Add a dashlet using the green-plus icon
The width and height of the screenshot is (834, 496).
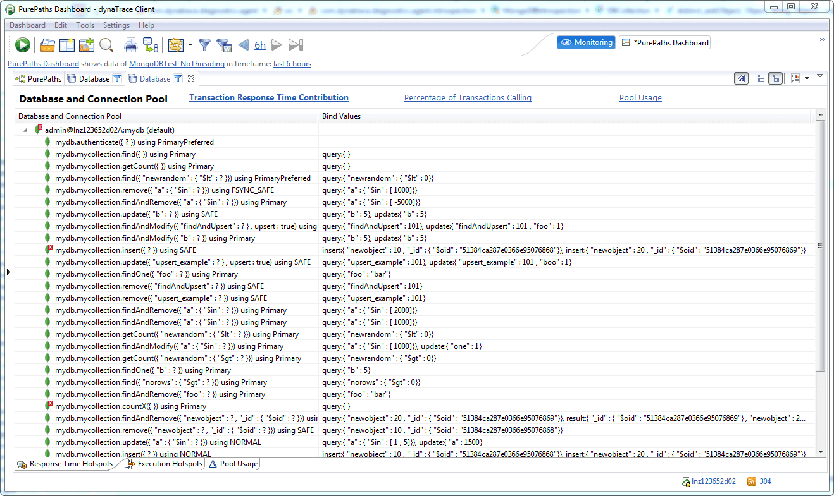coord(87,45)
